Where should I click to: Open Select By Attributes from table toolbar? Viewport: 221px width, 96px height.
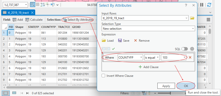coord(78,20)
